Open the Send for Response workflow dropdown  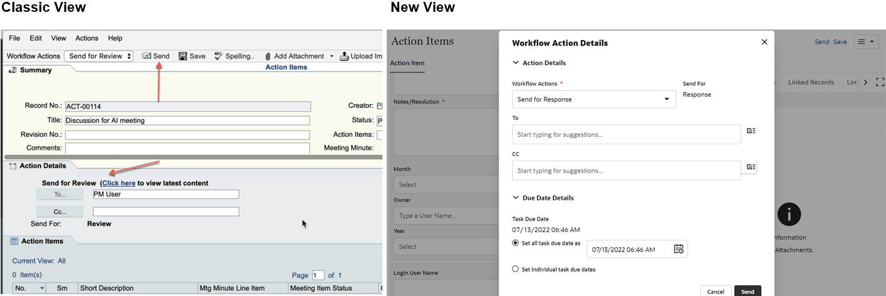click(x=594, y=99)
